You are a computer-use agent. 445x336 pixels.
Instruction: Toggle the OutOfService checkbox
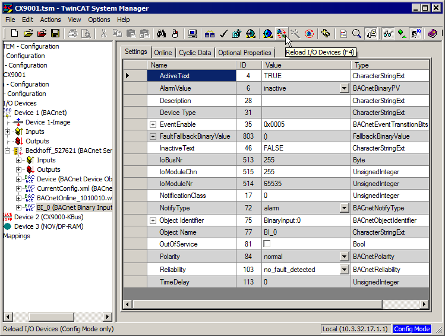click(267, 244)
